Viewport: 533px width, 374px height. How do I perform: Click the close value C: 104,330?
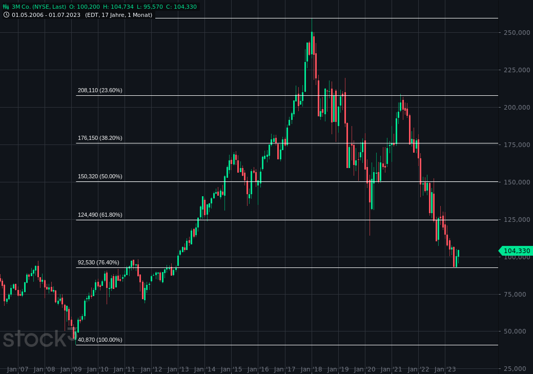(x=181, y=7)
